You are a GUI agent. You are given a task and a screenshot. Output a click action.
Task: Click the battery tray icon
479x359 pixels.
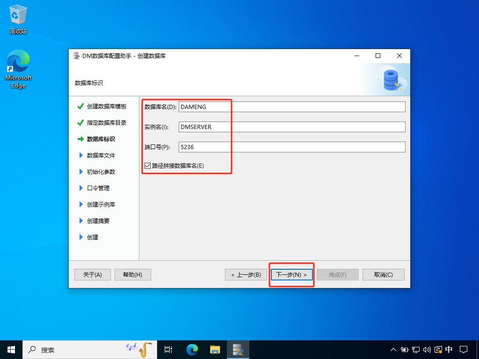pos(405,350)
